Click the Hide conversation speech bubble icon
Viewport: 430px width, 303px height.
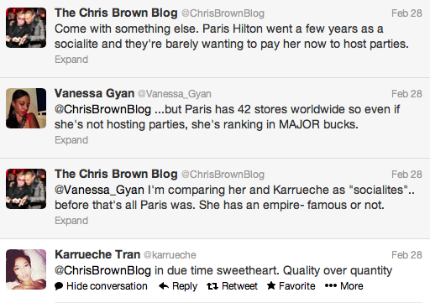[59, 286]
